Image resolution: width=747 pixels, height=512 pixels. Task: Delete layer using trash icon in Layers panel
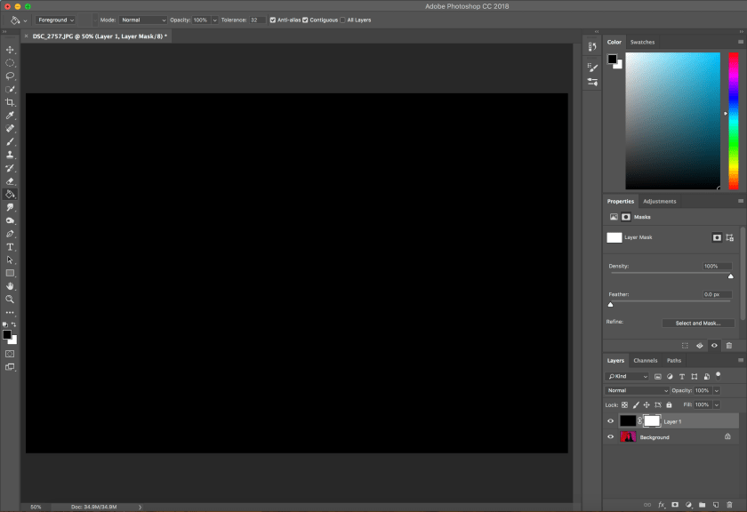(730, 504)
